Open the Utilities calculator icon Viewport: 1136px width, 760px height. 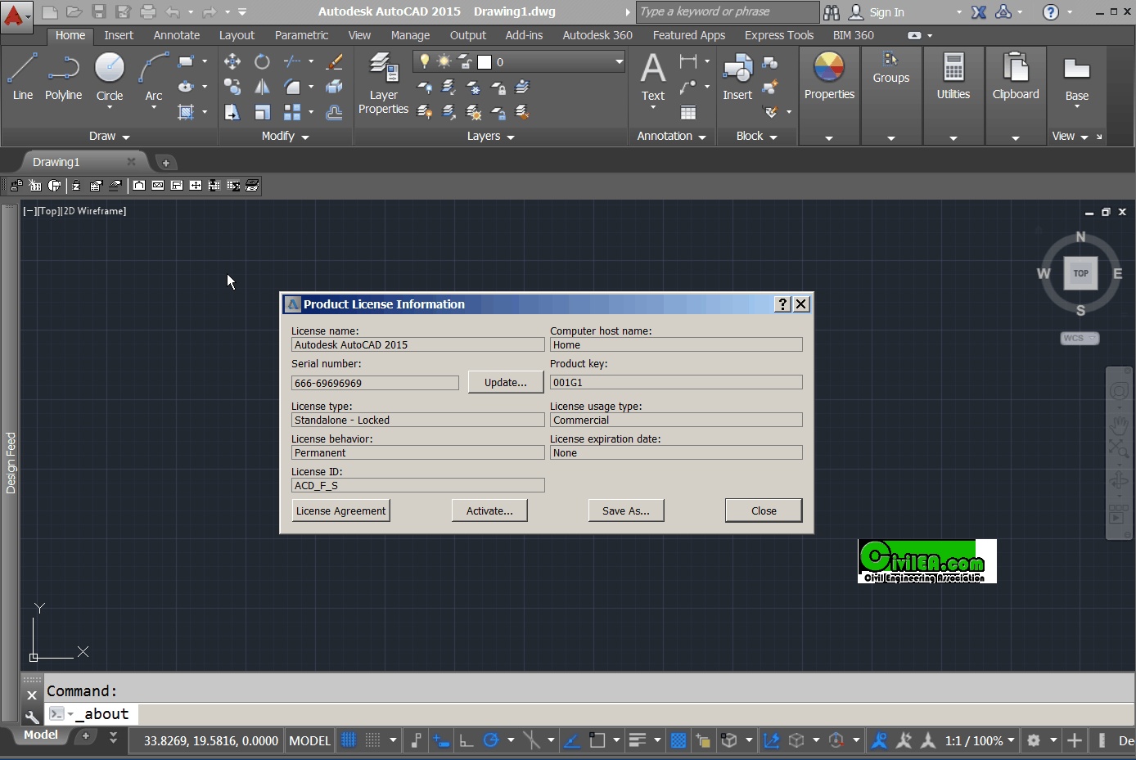pyautogui.click(x=953, y=68)
